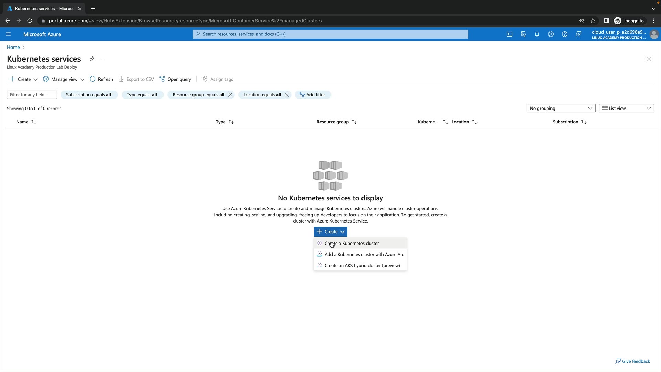Remove the Location equals all filter

click(x=287, y=95)
